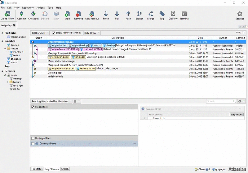Fetch from remote using the Fetch icon

(106, 15)
